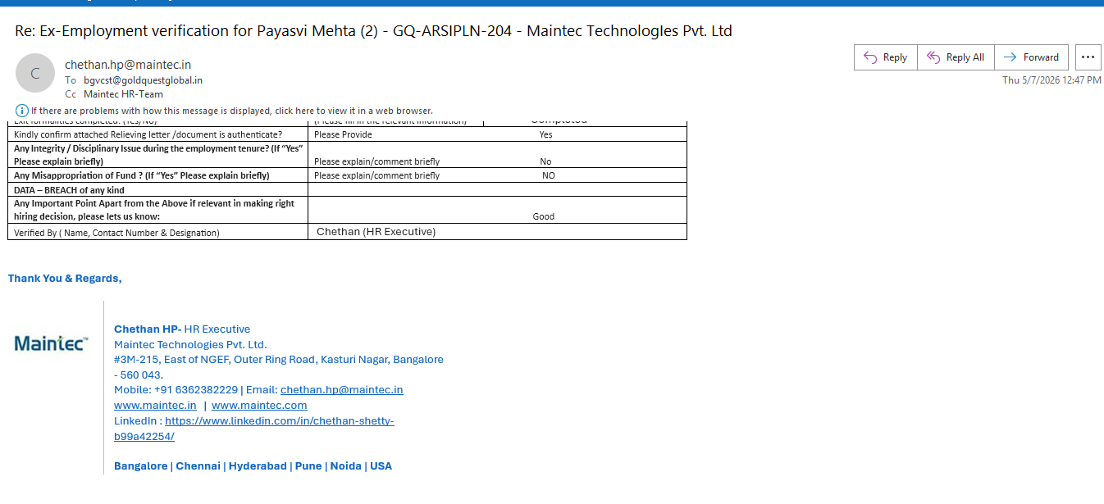Screen dimensions: 1104x504
Task: Click the Reply All button label
Action: [965, 57]
